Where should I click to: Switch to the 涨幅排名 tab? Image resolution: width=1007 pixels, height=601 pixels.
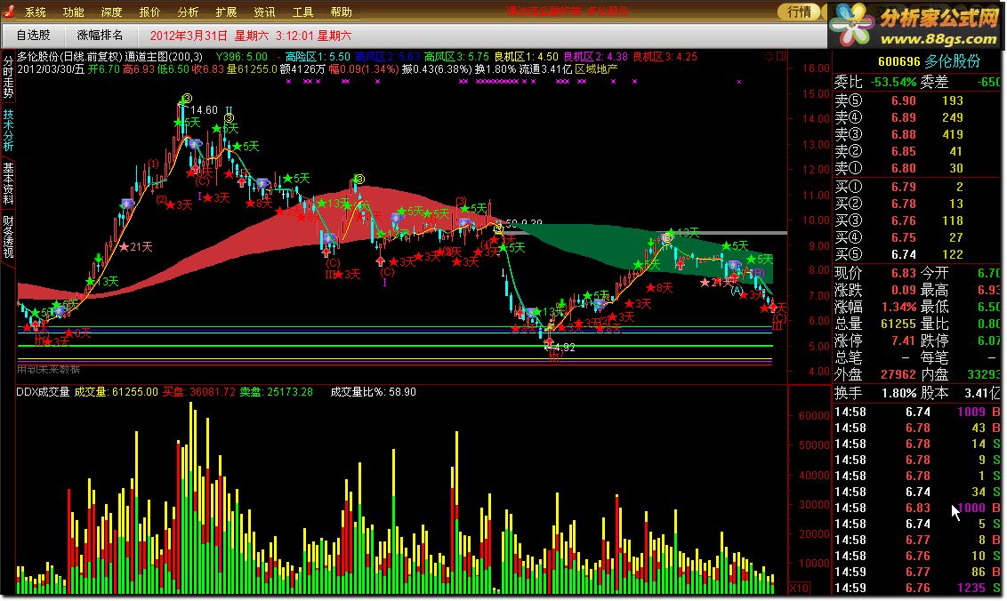click(100, 36)
